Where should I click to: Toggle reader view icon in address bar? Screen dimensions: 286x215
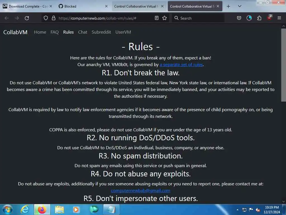point(156,18)
